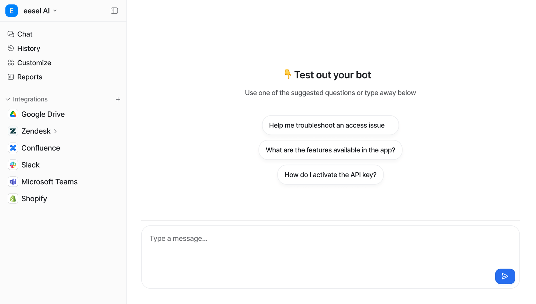Pick the app features suggested question
Image resolution: width=536 pixels, height=304 pixels.
(330, 150)
